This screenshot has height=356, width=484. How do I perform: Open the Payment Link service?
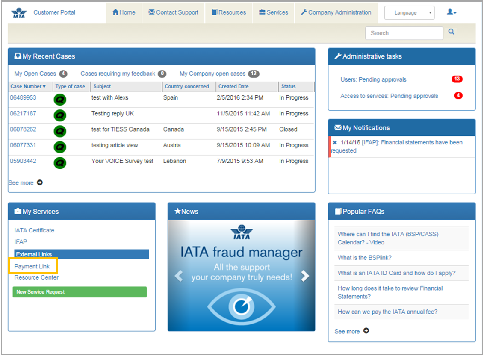click(x=32, y=266)
